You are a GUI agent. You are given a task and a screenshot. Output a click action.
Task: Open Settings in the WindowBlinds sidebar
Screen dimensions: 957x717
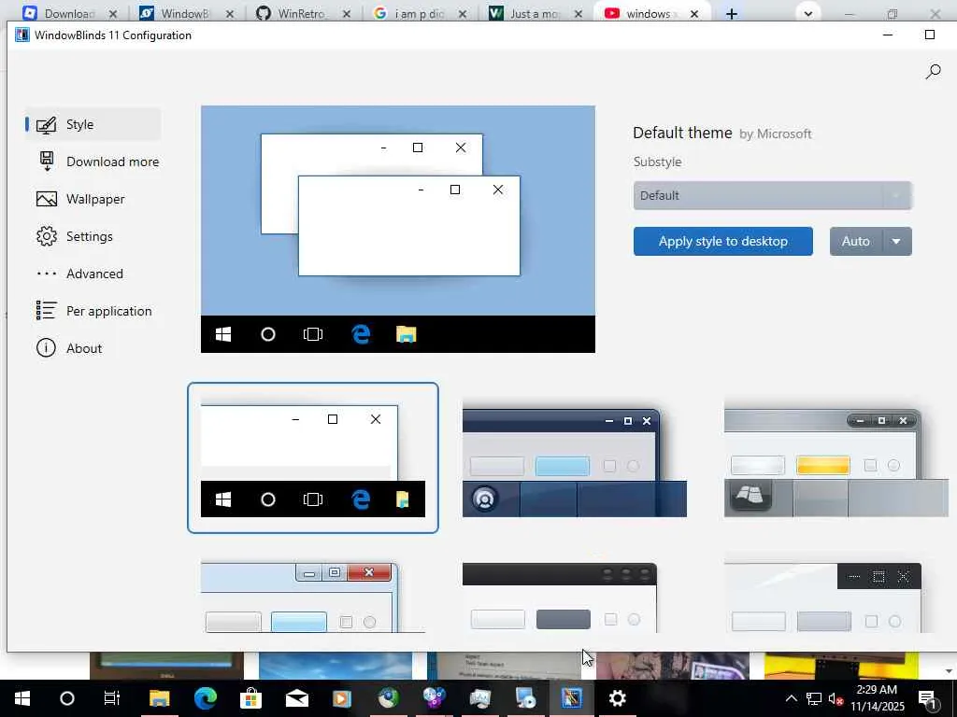tap(93, 236)
